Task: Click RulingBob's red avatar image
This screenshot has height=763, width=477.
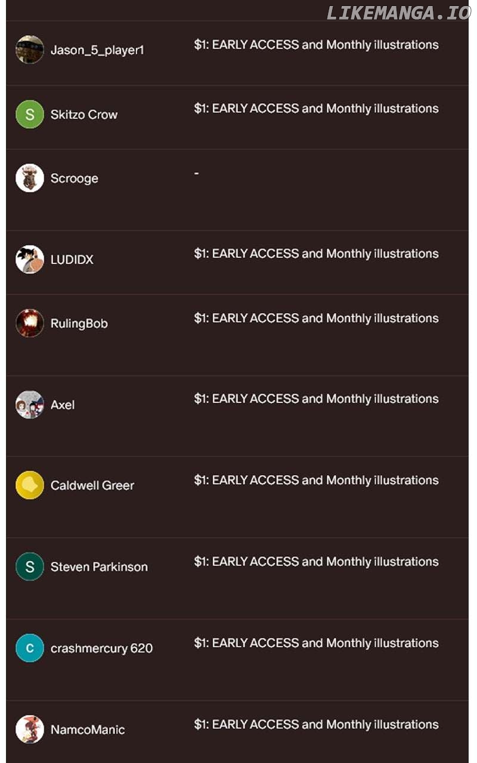Action: pyautogui.click(x=30, y=323)
